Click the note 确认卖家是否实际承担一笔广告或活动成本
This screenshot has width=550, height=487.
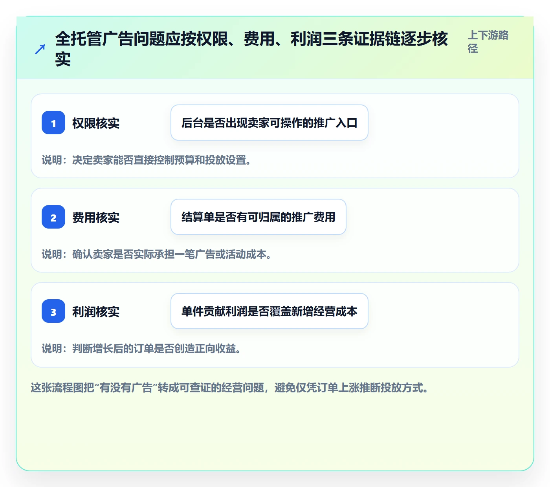(157, 254)
